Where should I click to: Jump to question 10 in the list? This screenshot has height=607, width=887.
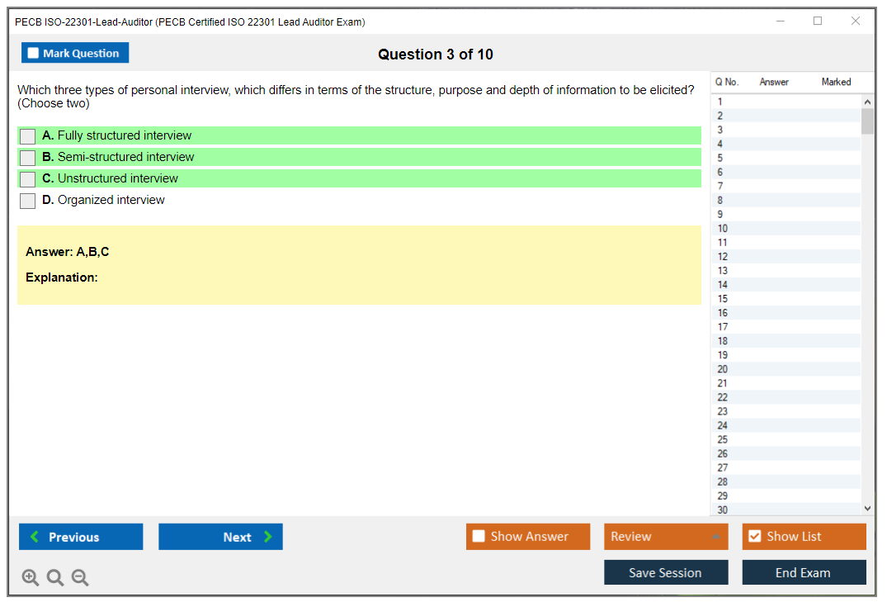[723, 229]
